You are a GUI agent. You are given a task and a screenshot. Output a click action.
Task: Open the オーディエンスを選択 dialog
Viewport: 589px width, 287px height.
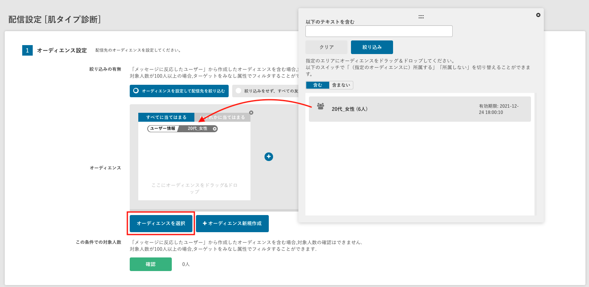(x=161, y=224)
